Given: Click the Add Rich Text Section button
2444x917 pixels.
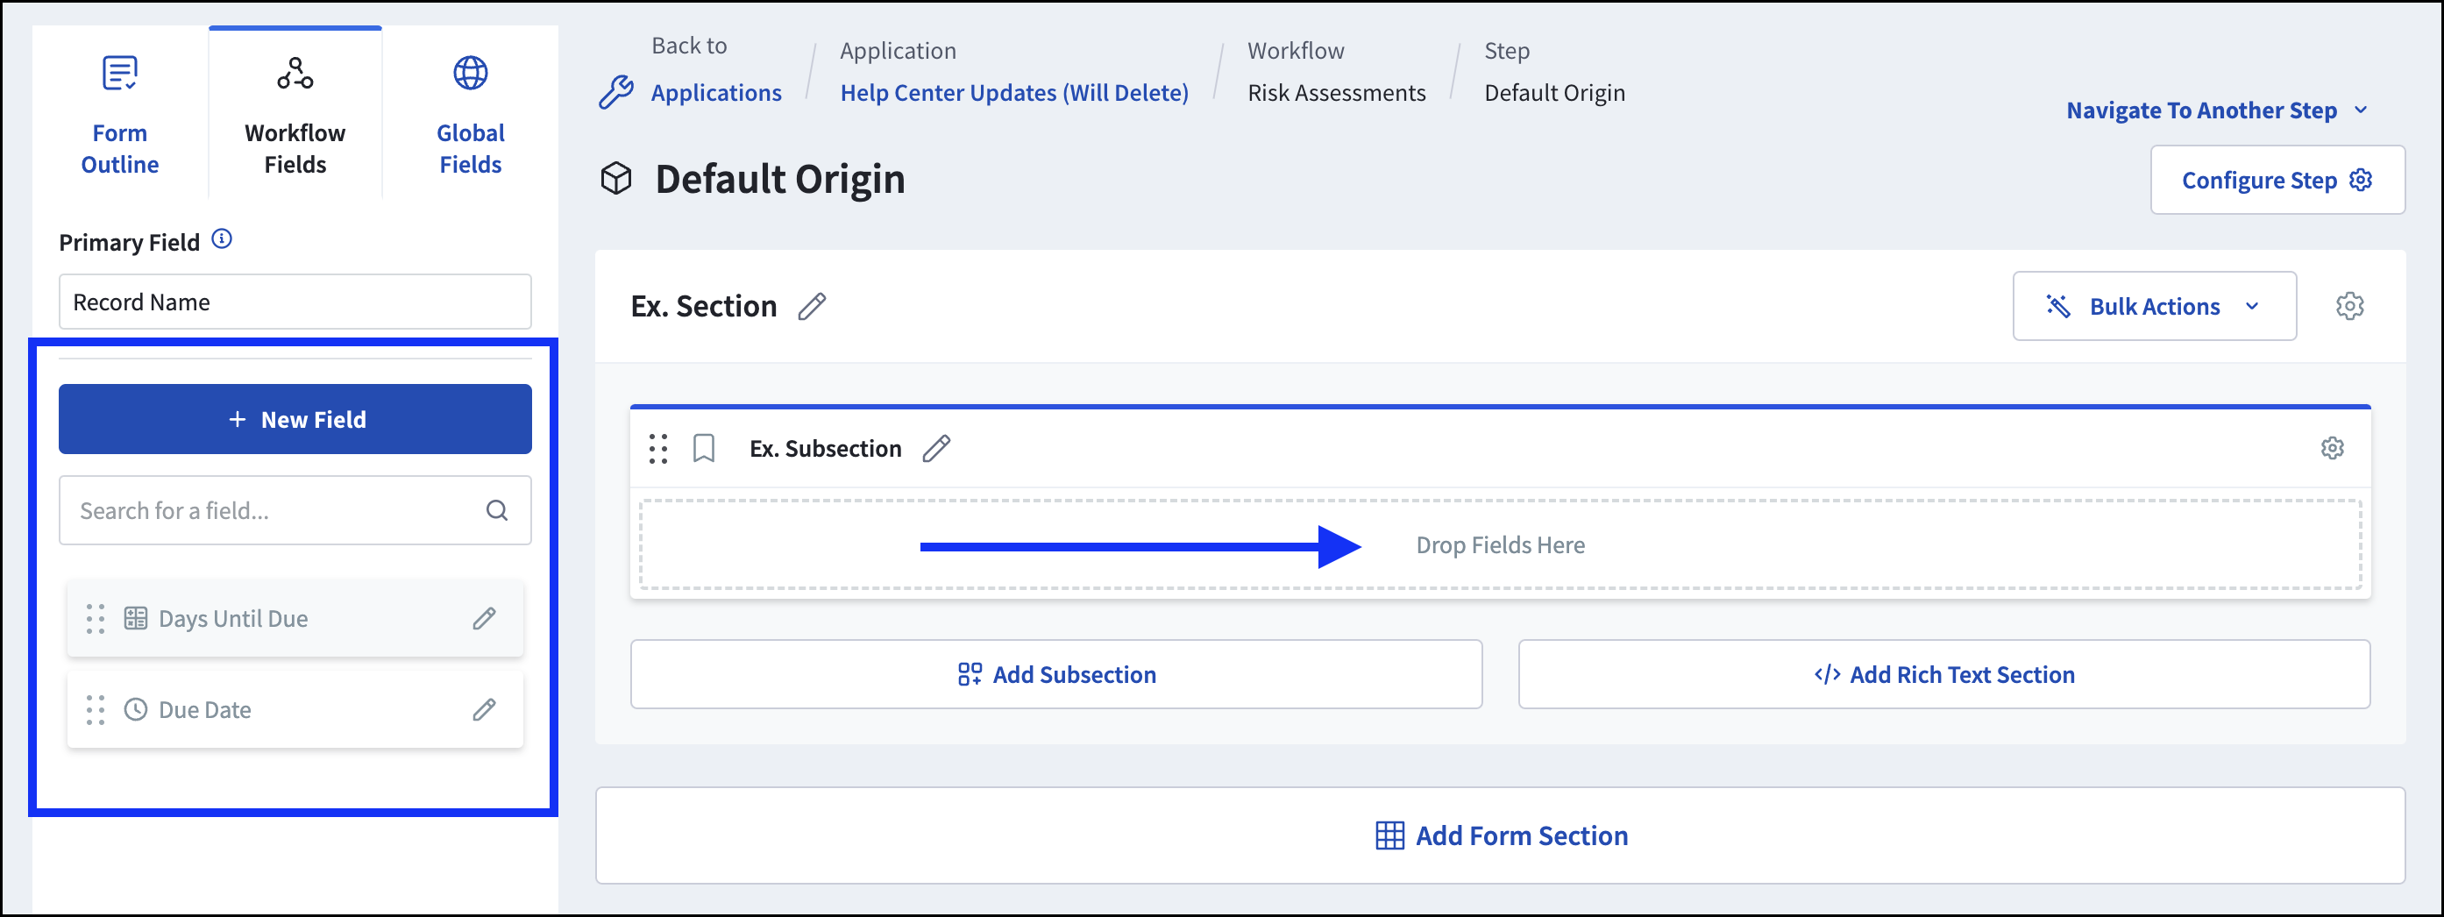Looking at the screenshot, I should coord(1944,674).
